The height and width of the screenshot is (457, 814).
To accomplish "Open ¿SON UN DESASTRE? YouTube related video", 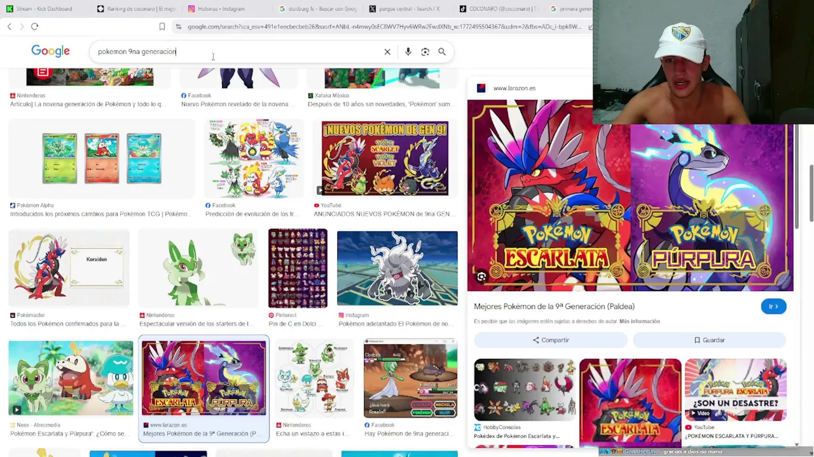I will point(736,390).
